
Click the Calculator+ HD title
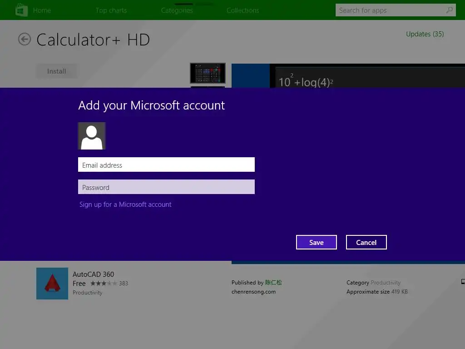tap(93, 40)
